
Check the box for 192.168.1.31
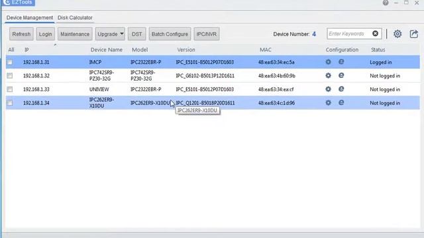(10, 62)
